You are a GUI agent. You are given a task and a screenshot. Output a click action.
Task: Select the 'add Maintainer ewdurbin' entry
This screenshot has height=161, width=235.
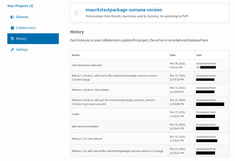pos(87,65)
